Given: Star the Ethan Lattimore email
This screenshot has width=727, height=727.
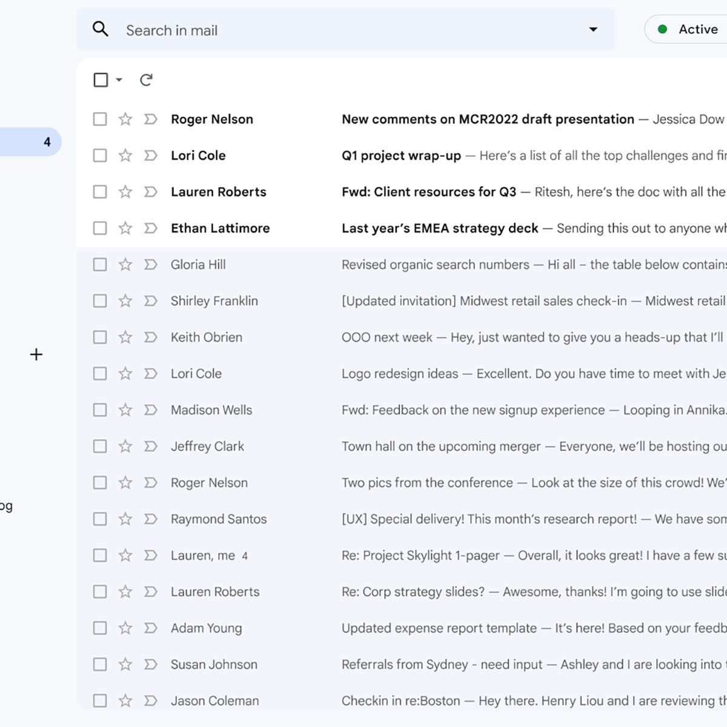Looking at the screenshot, I should 125,228.
